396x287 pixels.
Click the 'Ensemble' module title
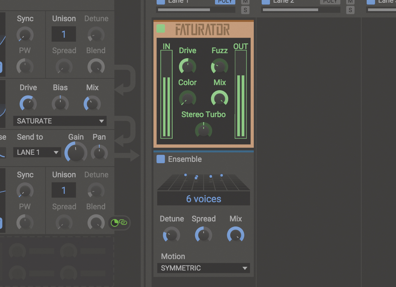click(x=185, y=159)
